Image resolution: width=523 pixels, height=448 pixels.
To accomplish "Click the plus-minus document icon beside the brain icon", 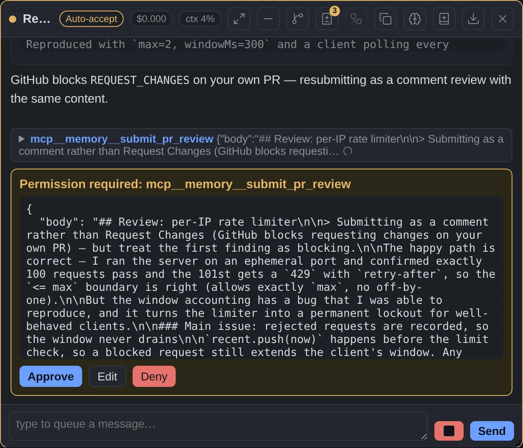I will click(x=444, y=19).
